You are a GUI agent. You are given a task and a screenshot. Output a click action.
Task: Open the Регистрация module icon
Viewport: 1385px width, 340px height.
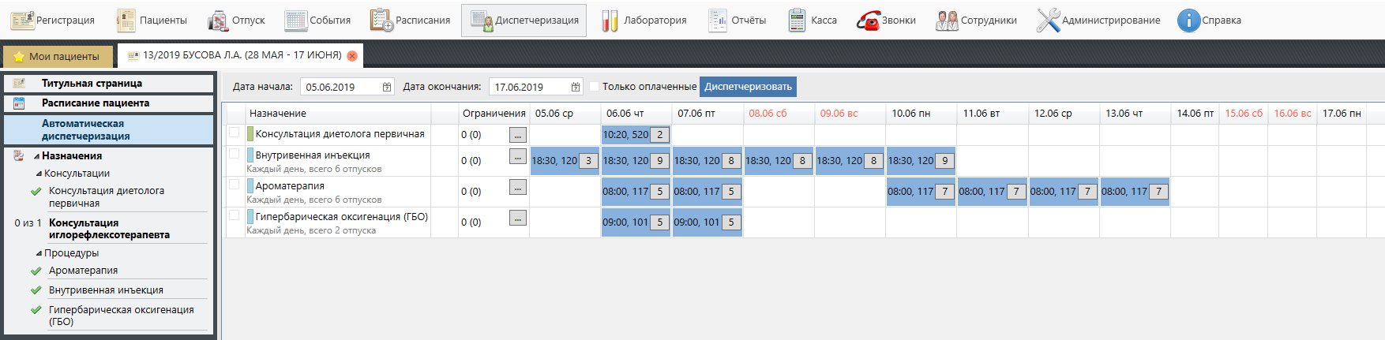(x=22, y=21)
